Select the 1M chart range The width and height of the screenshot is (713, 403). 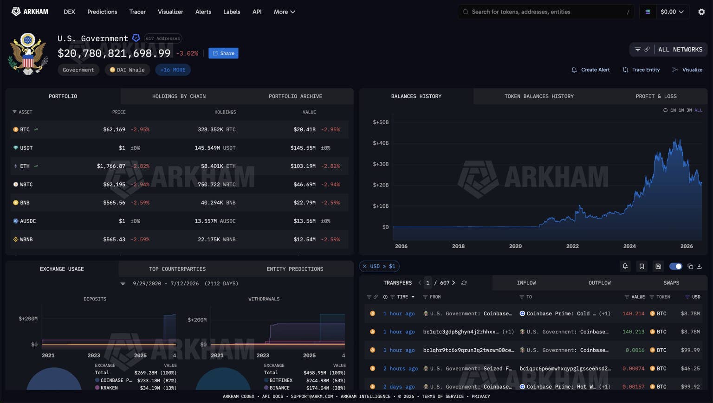pos(681,110)
